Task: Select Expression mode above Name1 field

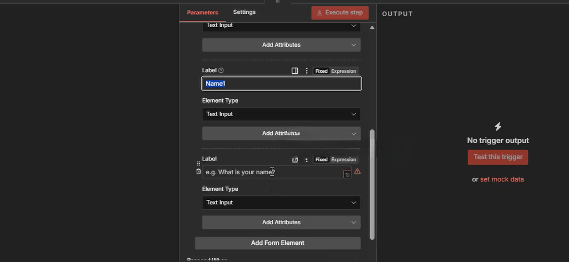Action: pyautogui.click(x=343, y=71)
